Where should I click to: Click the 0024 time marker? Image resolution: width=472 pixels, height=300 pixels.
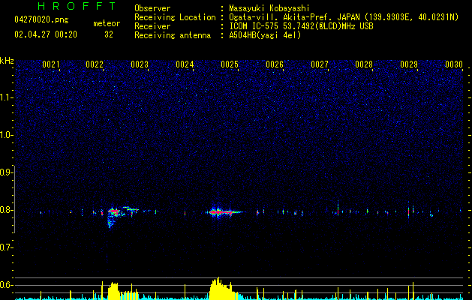[185, 64]
